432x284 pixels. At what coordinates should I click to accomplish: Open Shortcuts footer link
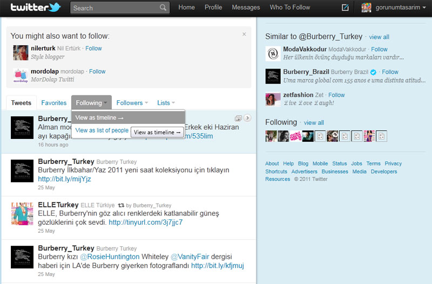pyautogui.click(x=276, y=171)
